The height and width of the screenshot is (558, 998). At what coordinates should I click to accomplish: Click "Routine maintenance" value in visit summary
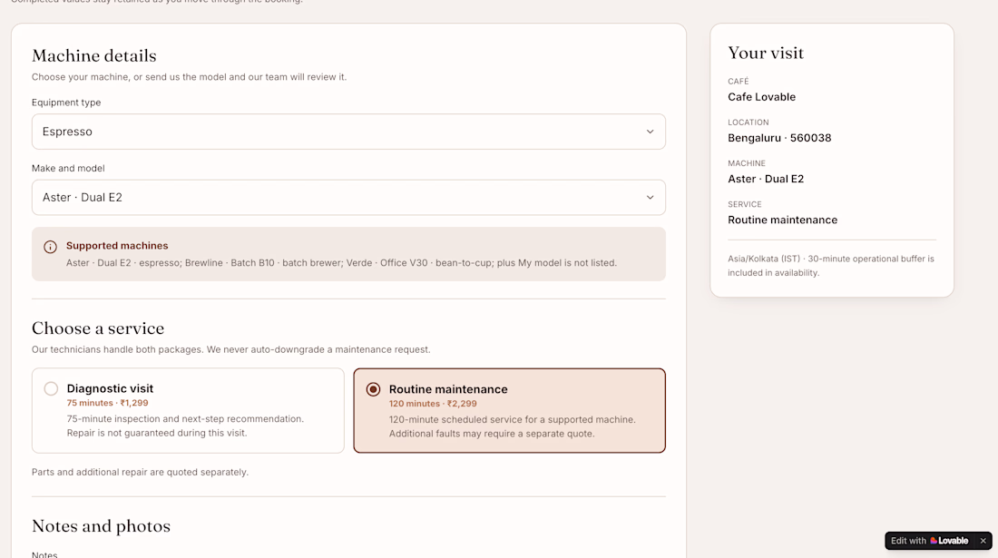point(783,220)
